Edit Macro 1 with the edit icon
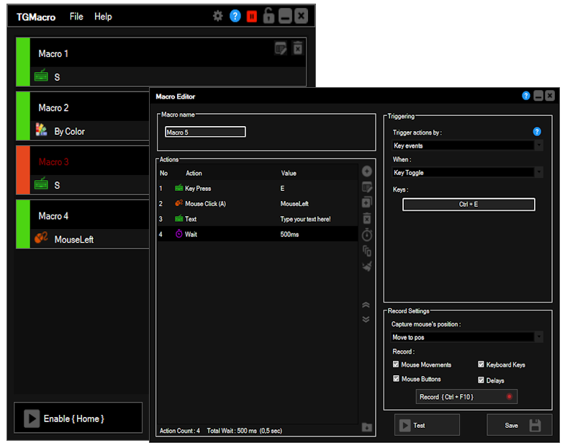Screen dimensions: 565x448 pos(281,48)
